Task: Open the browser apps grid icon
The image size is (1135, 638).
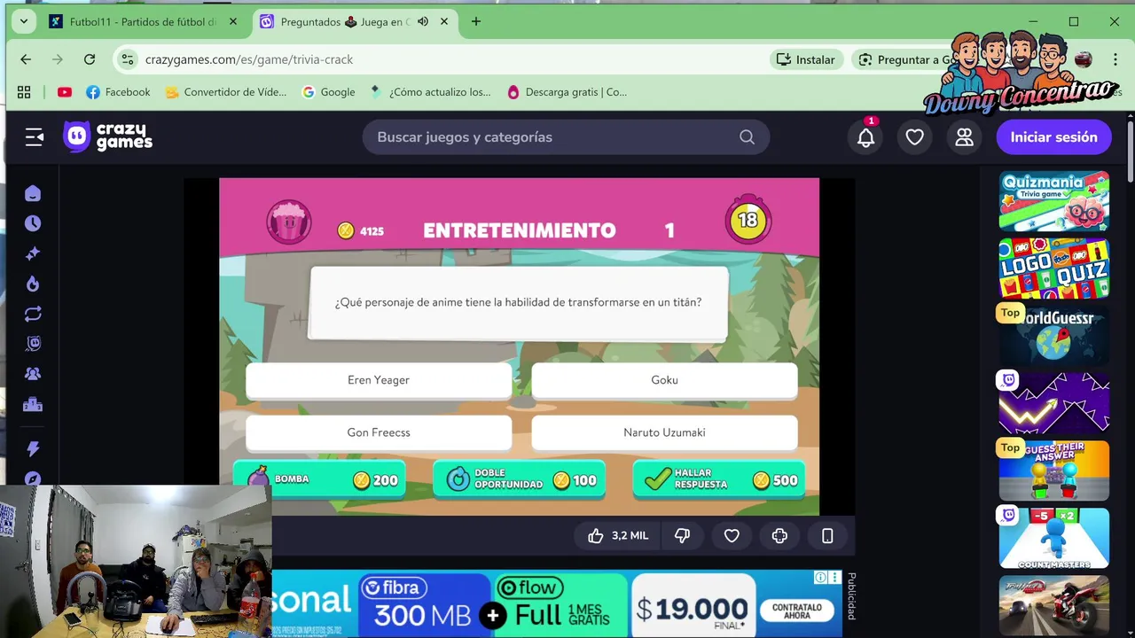Action: tap(24, 92)
